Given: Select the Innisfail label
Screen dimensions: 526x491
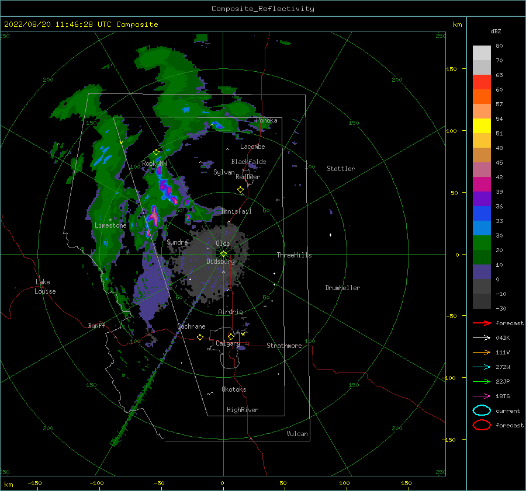Looking at the screenshot, I should click(236, 211).
